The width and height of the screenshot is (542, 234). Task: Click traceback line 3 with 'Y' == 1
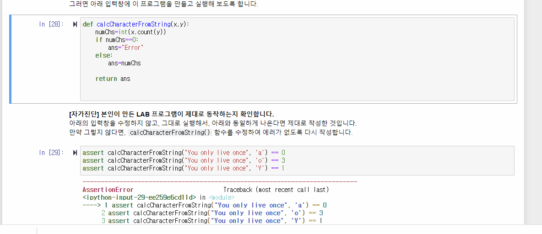212,221
